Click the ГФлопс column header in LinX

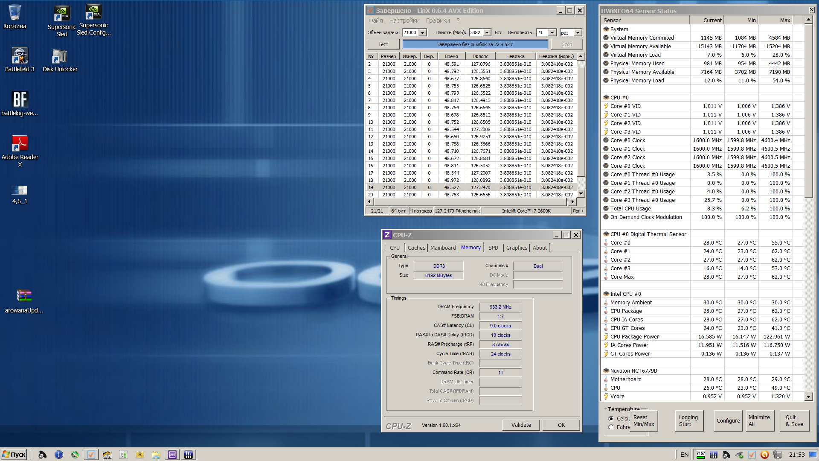(480, 56)
